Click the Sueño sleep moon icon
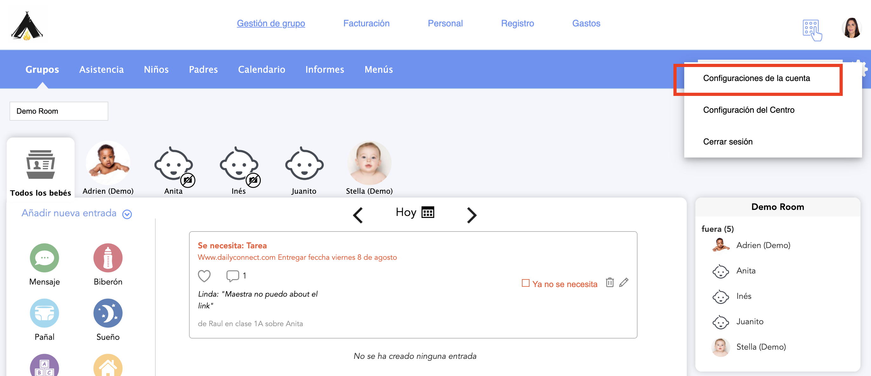The image size is (871, 376). click(108, 313)
